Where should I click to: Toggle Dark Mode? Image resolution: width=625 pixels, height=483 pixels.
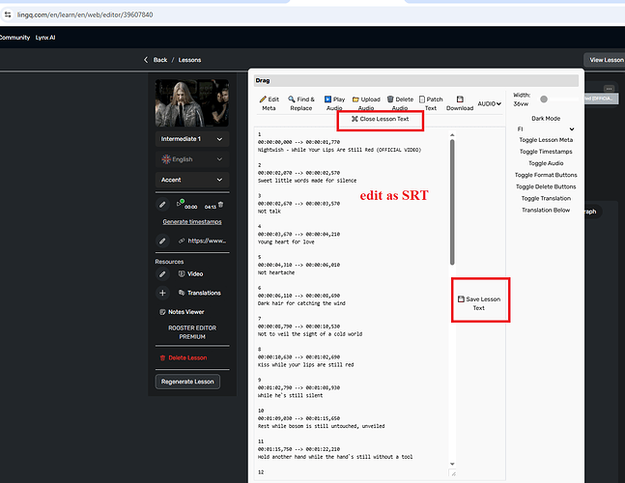[546, 119]
